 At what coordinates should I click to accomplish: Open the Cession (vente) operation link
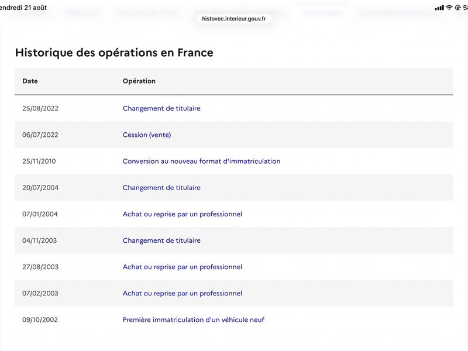[147, 135]
